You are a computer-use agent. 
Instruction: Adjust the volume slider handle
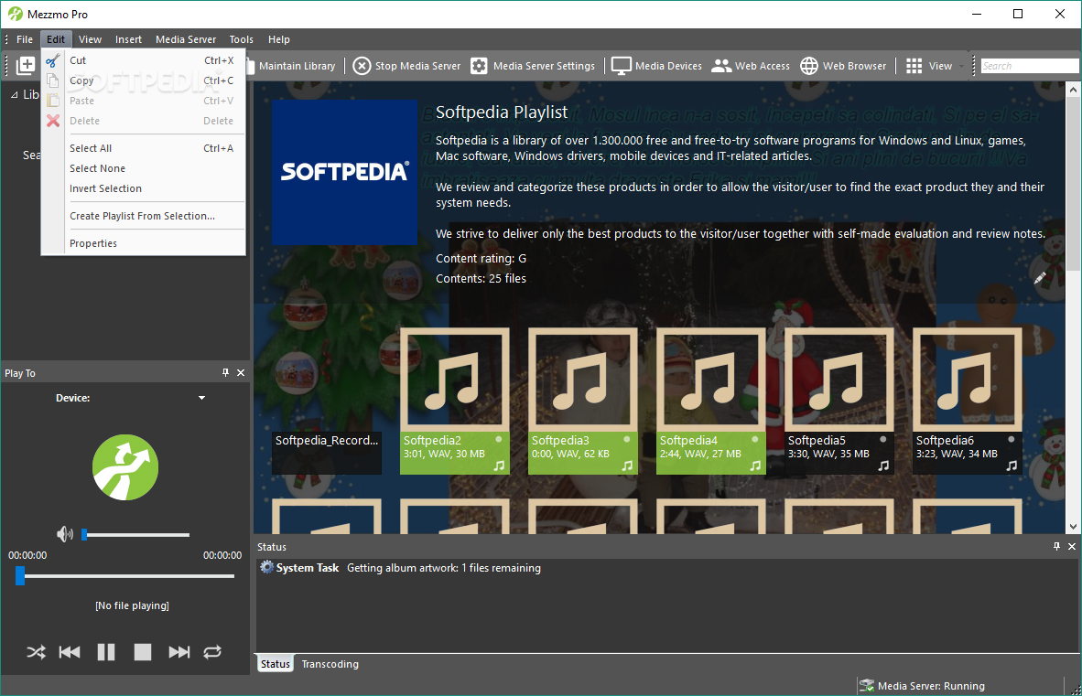click(84, 534)
